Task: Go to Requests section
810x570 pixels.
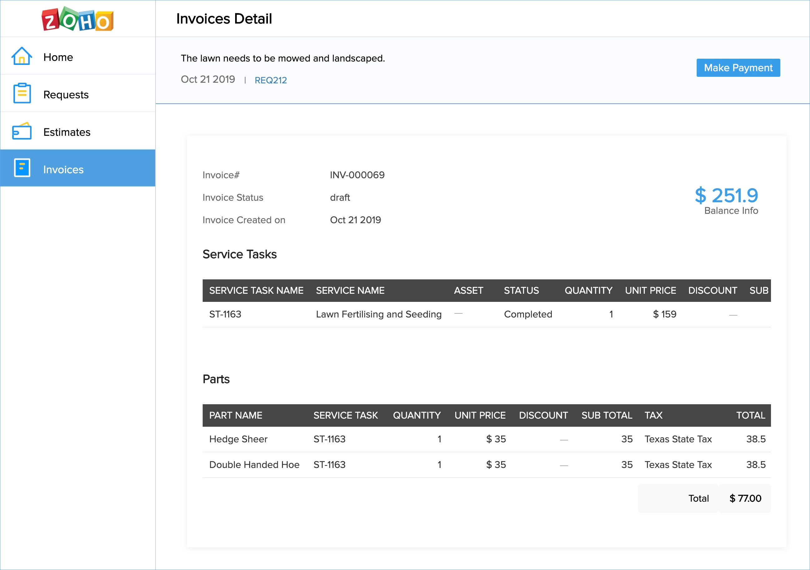Action: (x=66, y=95)
